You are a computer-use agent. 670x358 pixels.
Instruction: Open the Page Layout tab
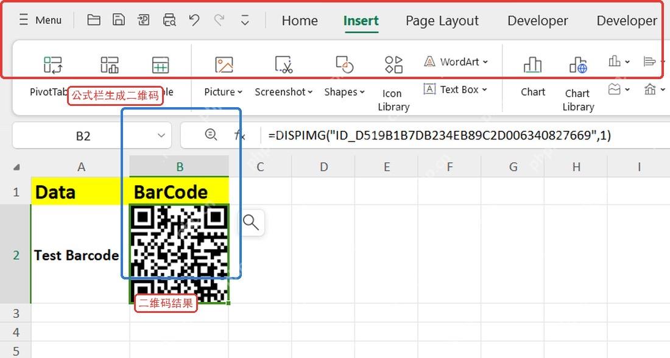click(x=442, y=21)
